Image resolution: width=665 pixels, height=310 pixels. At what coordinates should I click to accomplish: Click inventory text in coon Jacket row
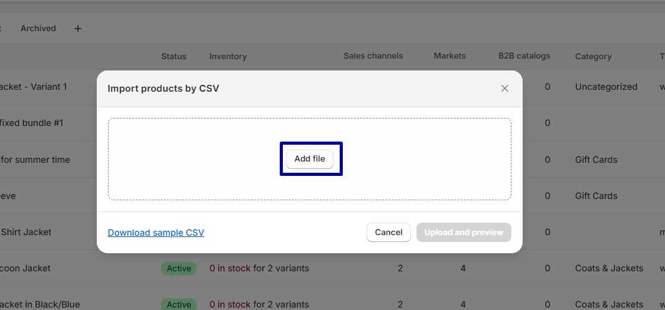coord(259,268)
